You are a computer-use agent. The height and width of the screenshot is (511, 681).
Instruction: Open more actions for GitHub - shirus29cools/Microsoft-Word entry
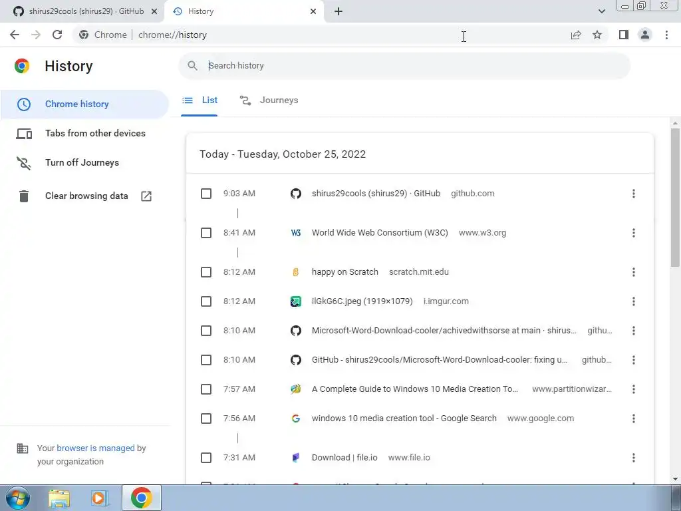tap(634, 360)
